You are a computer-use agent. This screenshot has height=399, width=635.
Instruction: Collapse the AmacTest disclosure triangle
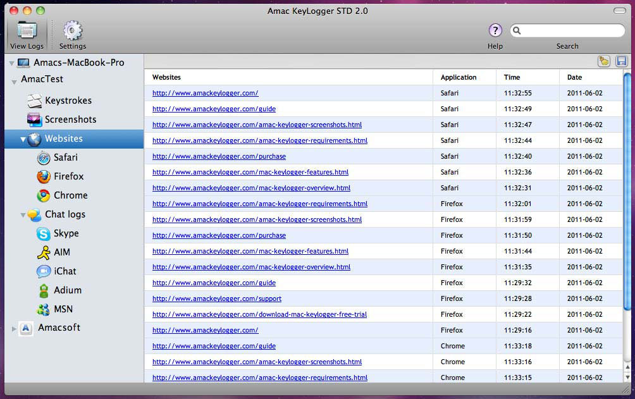pyautogui.click(x=14, y=82)
